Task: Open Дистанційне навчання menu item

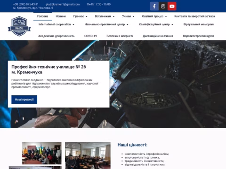Action: 158,36
